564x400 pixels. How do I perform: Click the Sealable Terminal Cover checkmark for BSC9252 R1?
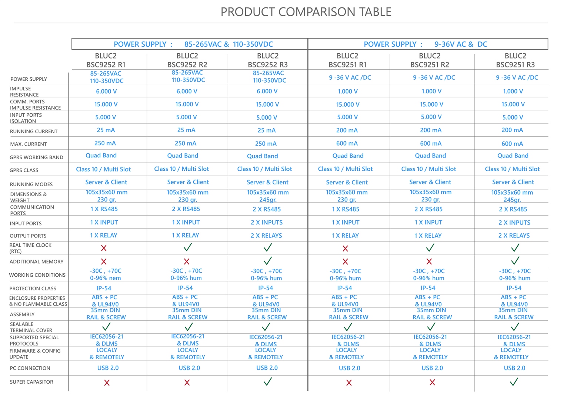(x=106, y=327)
